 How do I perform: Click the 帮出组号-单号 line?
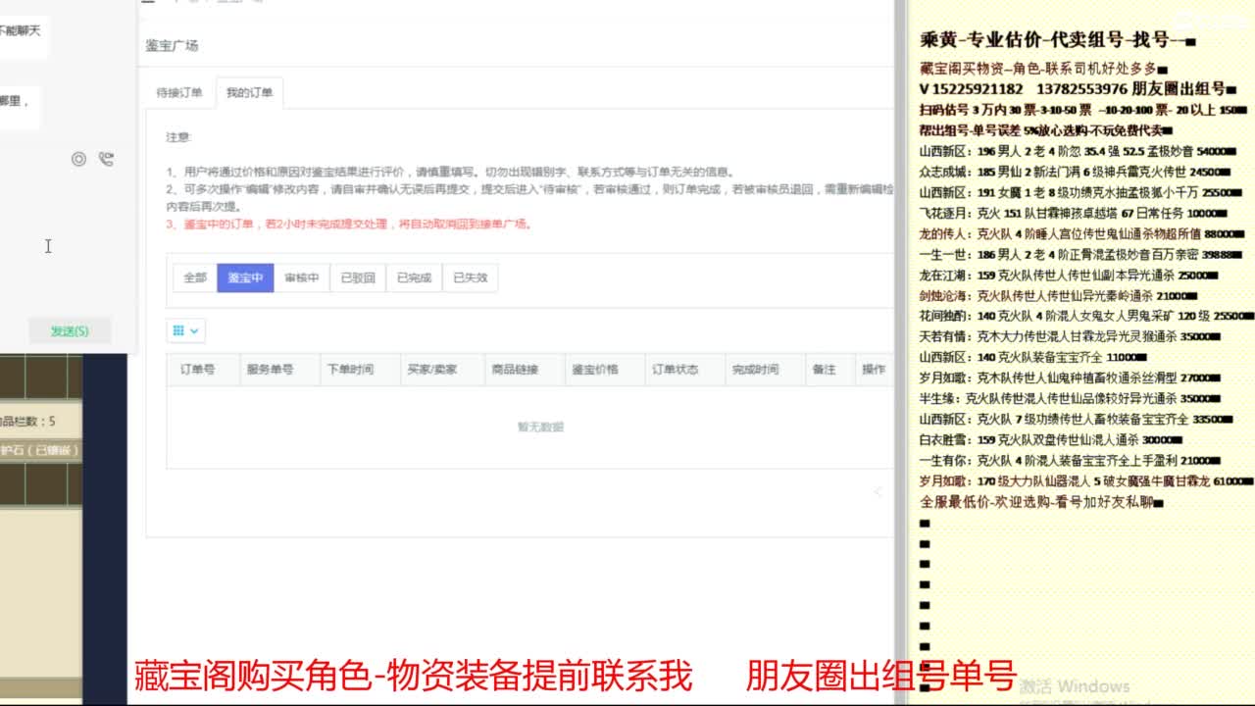click(1046, 130)
